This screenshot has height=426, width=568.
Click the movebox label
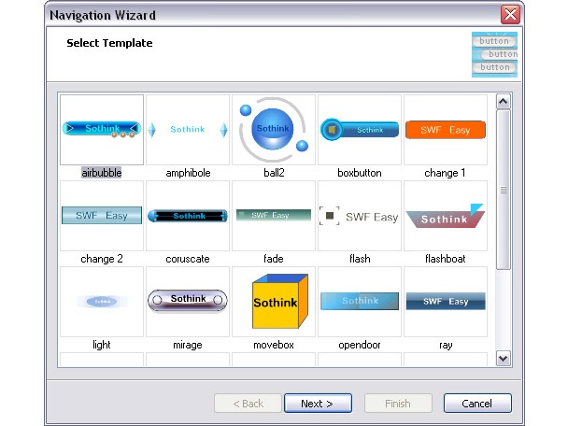274,345
